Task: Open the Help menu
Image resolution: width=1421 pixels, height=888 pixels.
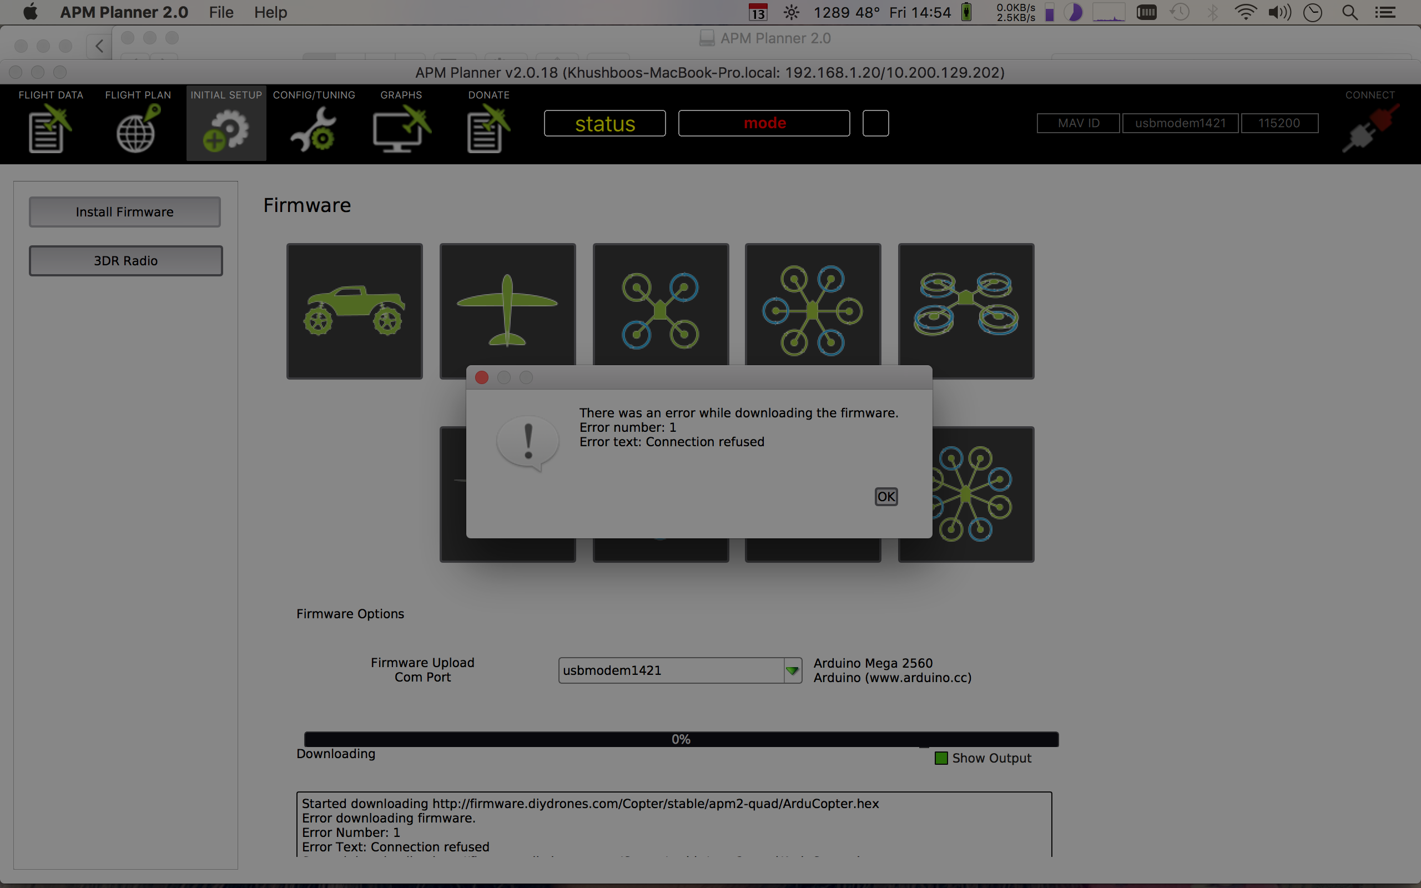Action: [270, 12]
